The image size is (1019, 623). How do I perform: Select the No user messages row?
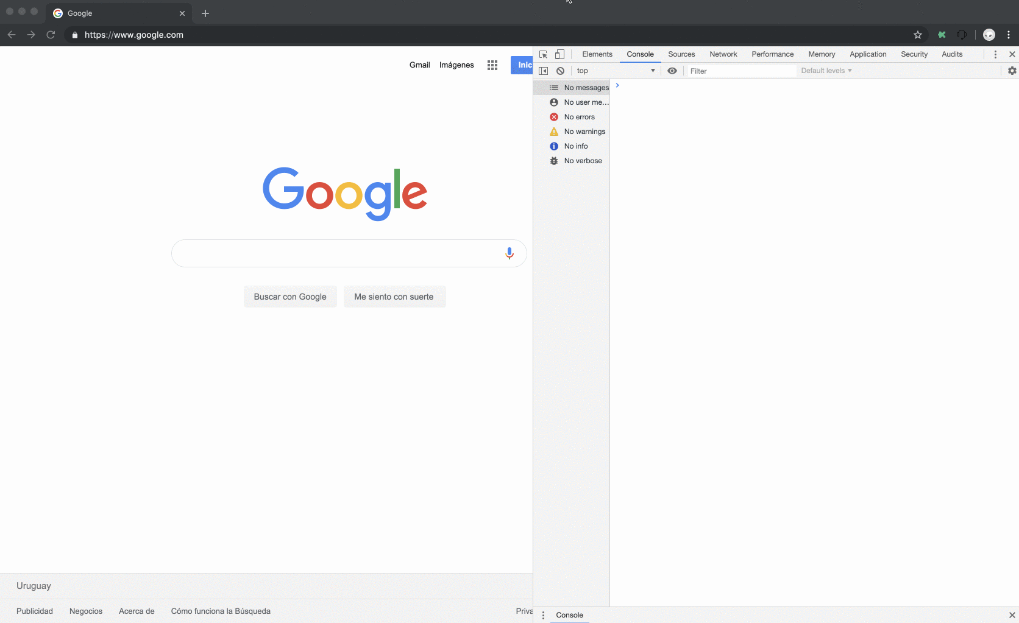pyautogui.click(x=572, y=102)
